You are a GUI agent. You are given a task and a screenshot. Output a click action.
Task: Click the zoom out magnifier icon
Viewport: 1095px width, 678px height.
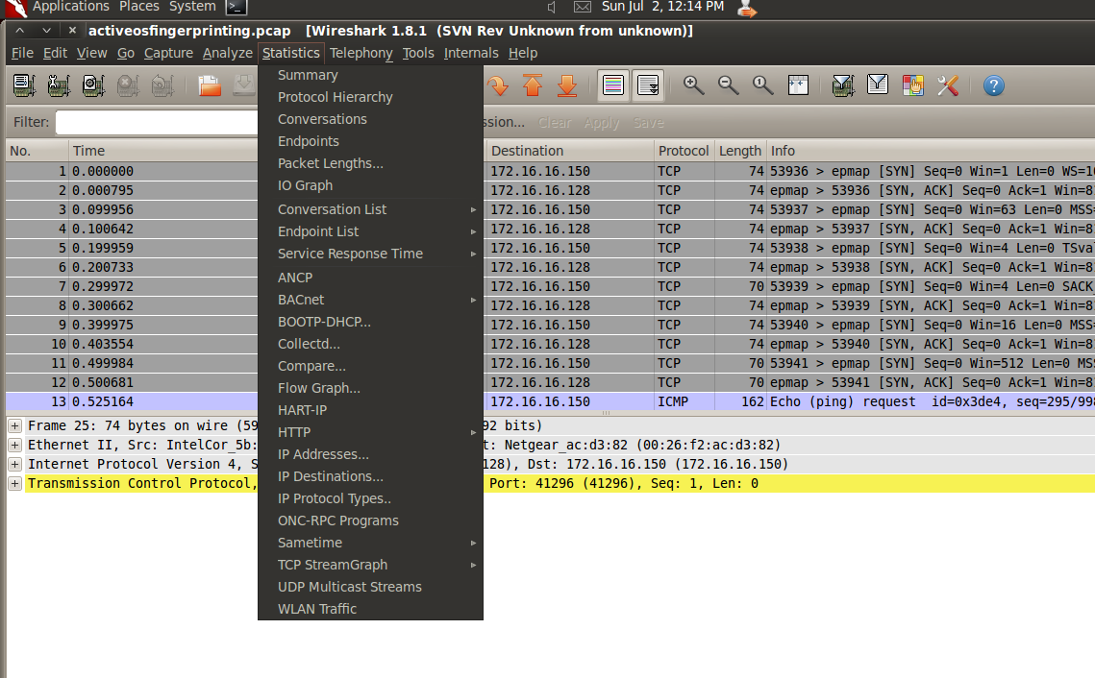(x=729, y=85)
